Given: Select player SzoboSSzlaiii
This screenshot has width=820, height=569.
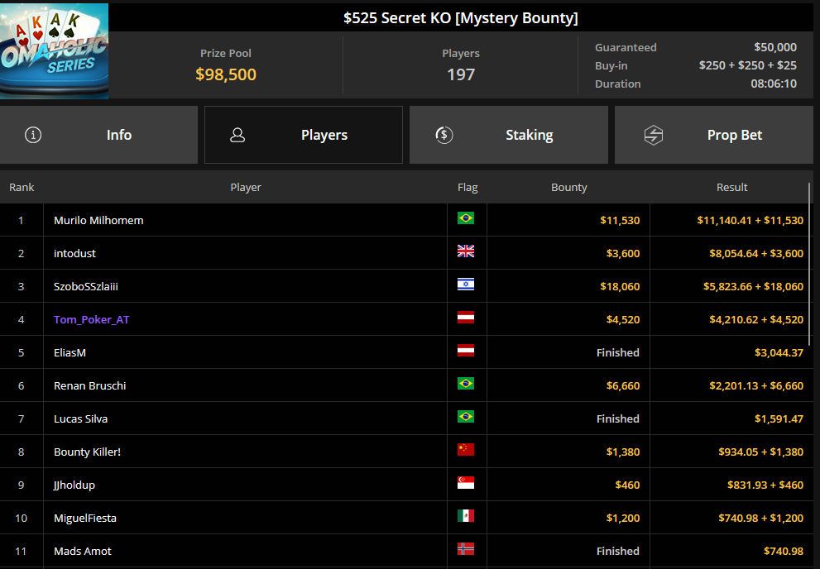Looking at the screenshot, I should click(86, 286).
